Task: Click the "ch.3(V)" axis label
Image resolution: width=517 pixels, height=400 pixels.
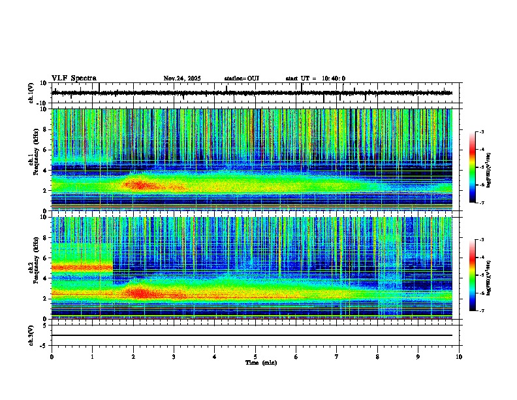Action: 31,335
